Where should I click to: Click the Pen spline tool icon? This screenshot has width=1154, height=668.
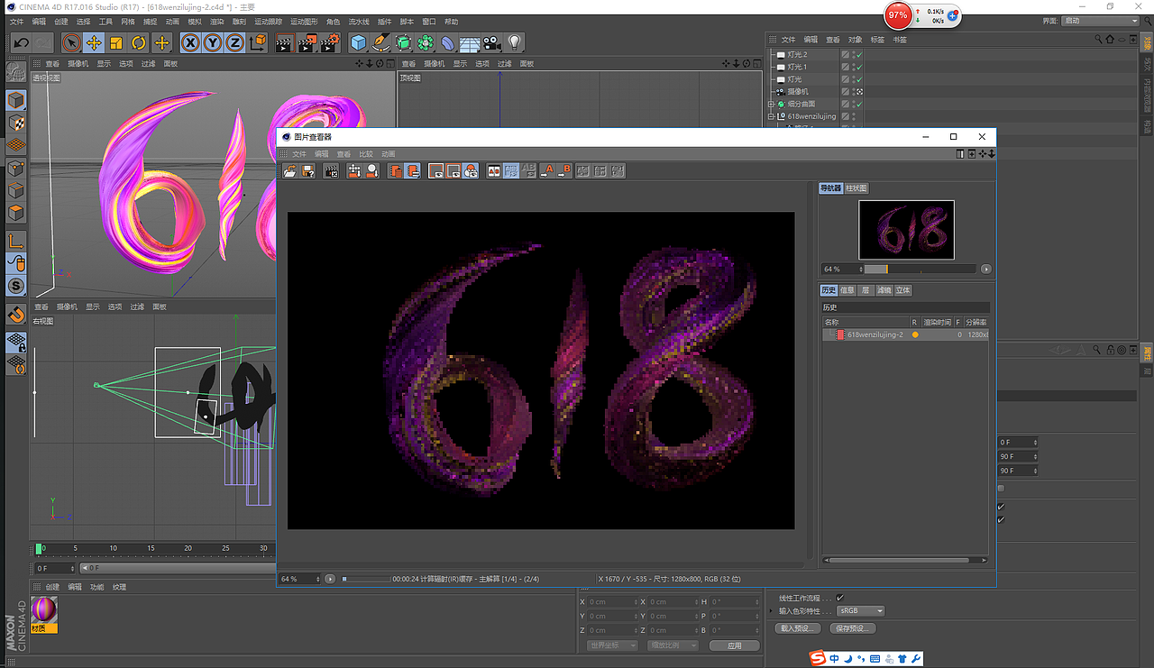click(381, 42)
